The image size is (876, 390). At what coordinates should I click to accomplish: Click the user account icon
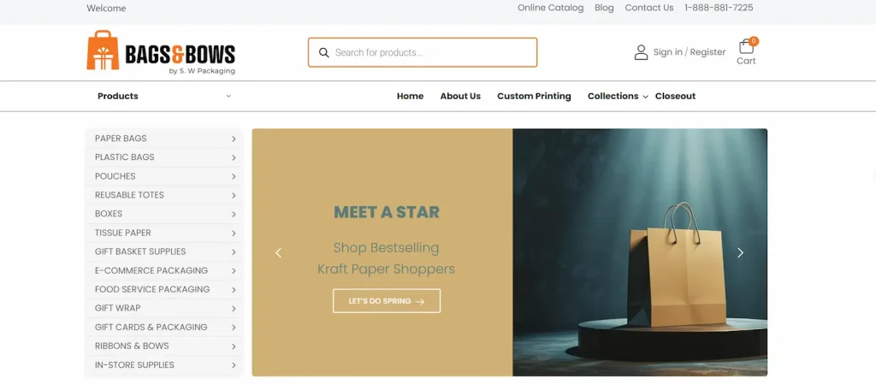tap(641, 52)
